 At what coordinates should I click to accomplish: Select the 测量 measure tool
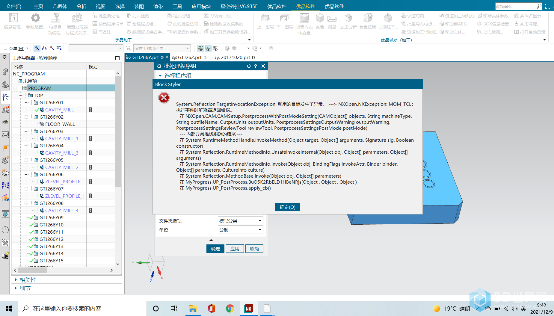point(332,21)
